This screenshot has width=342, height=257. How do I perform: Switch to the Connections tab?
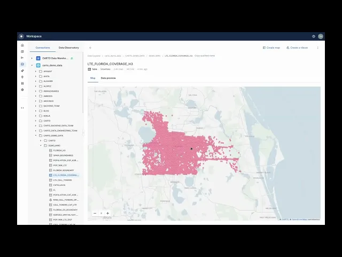coord(43,48)
